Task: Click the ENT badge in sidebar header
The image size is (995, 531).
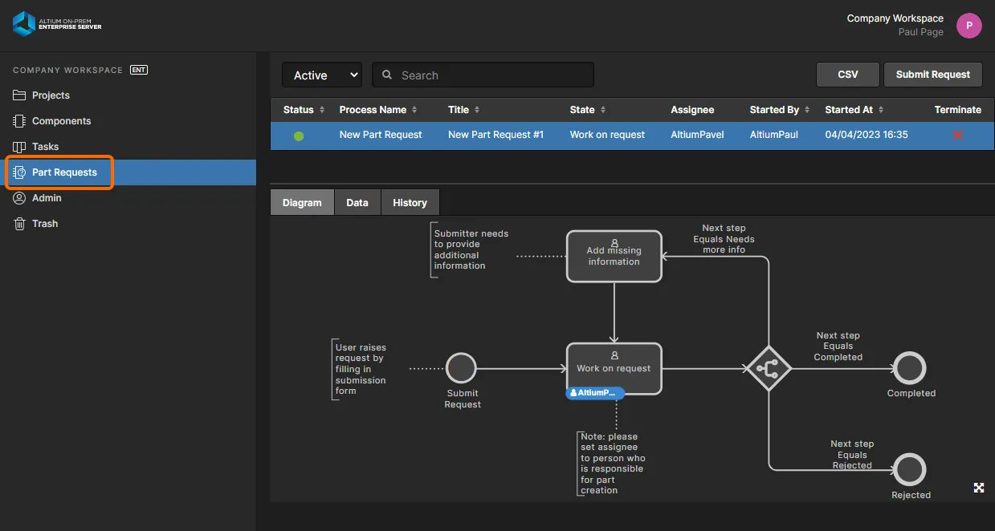Action: coord(139,70)
